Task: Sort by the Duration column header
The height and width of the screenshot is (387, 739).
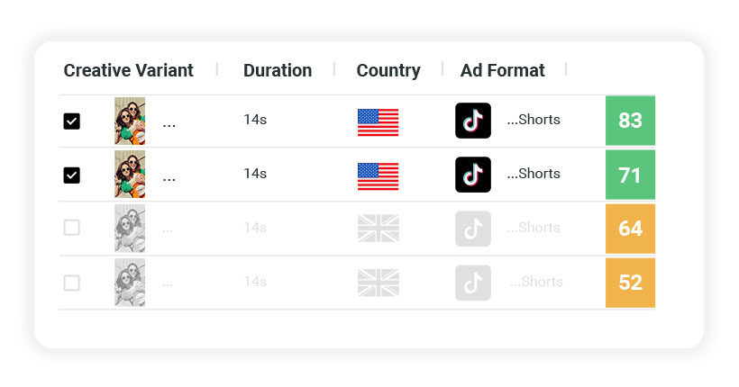Action: pyautogui.click(x=278, y=70)
